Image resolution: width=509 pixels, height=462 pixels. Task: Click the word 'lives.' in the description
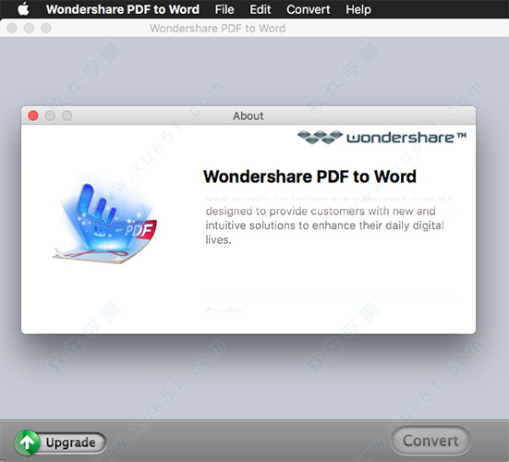pos(218,239)
